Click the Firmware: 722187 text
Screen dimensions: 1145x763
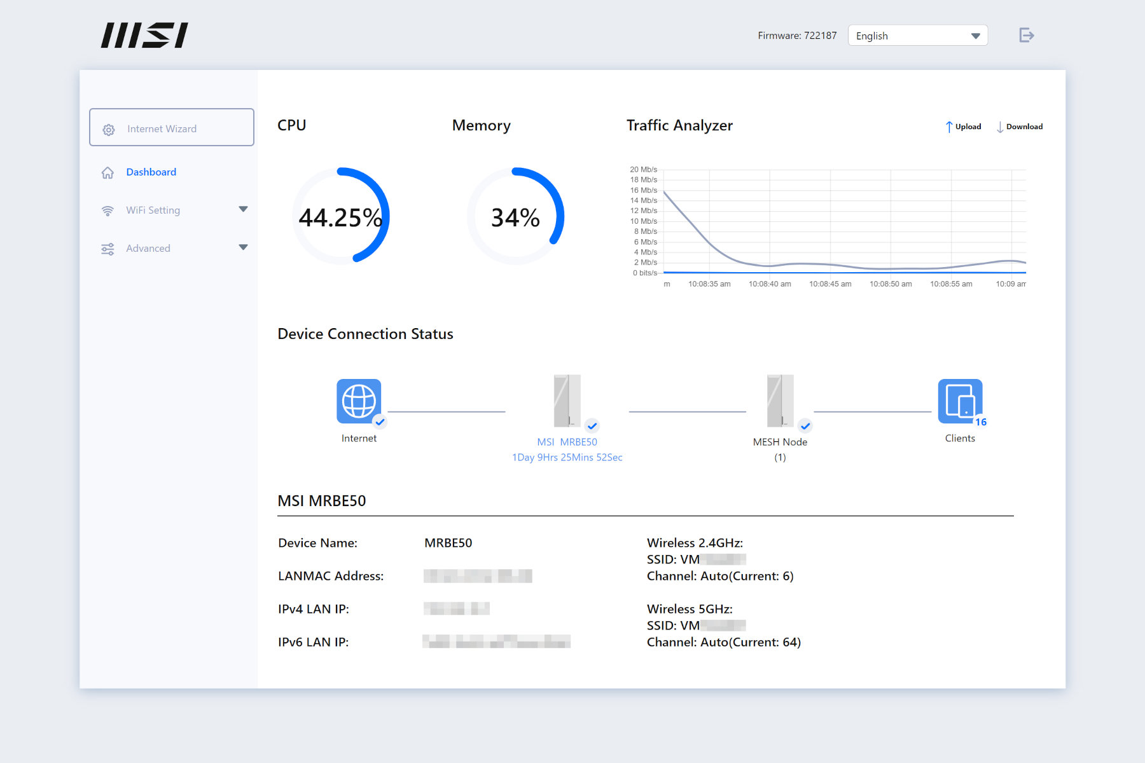797,36
